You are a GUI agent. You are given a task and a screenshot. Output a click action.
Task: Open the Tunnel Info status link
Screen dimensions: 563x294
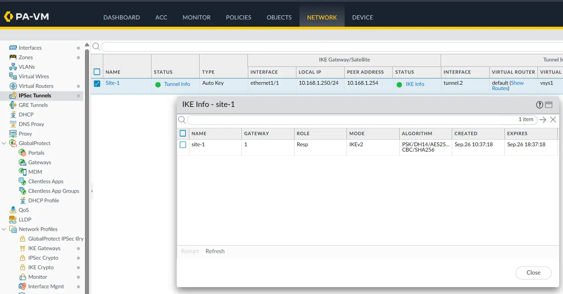pyautogui.click(x=177, y=84)
